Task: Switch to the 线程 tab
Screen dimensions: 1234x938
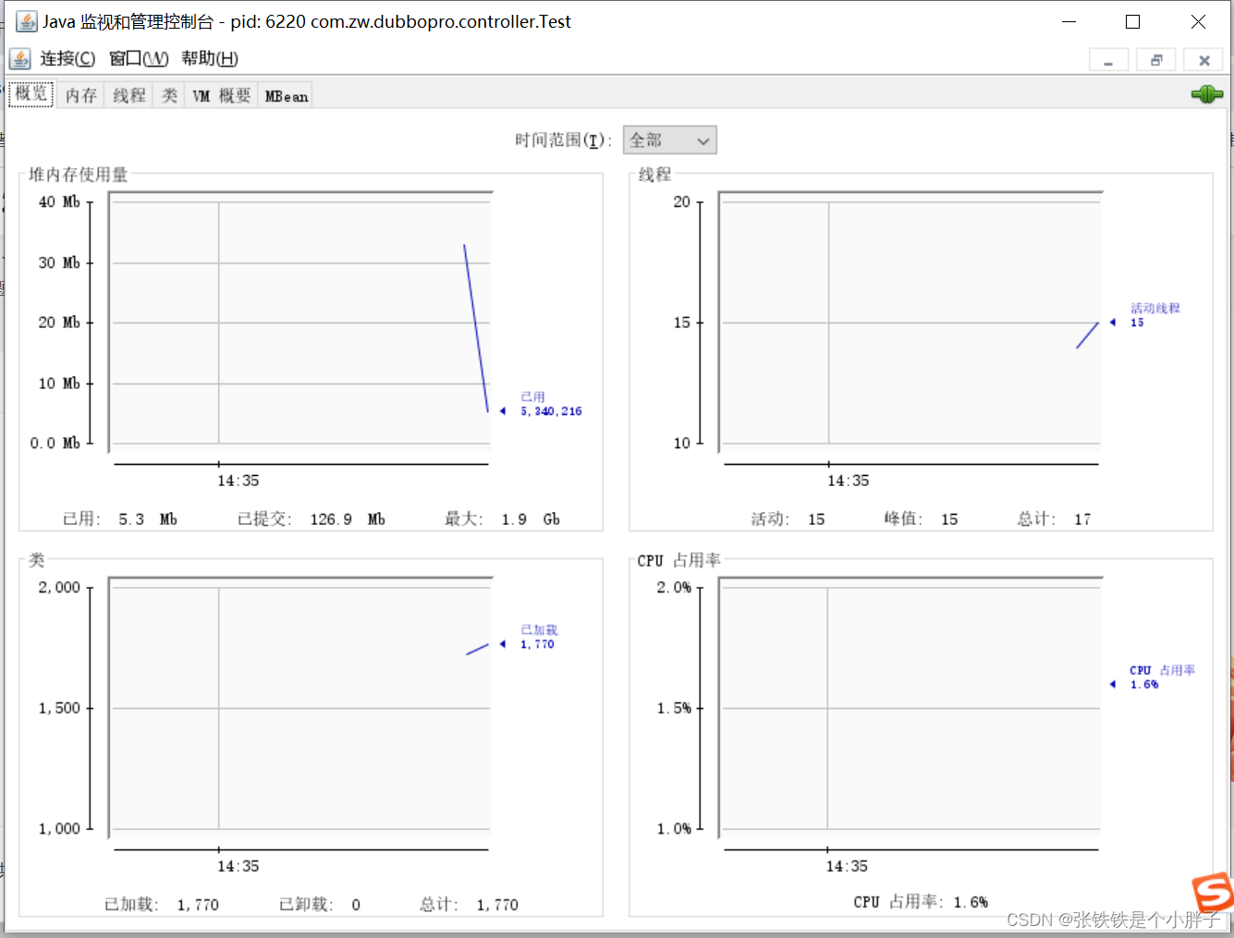Action: (129, 95)
